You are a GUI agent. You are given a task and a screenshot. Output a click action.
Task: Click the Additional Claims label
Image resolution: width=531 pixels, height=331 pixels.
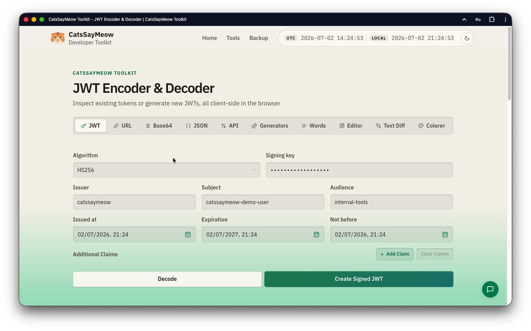(95, 254)
